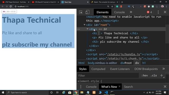Click the plz subscribe my channel heading

(37, 45)
